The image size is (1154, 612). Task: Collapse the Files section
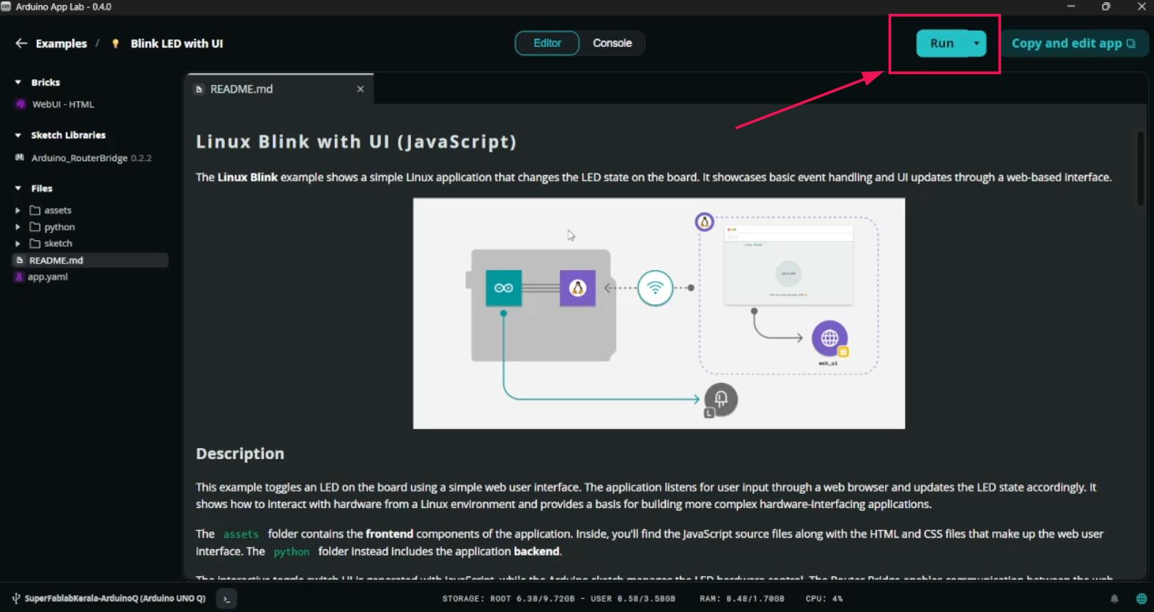[18, 188]
